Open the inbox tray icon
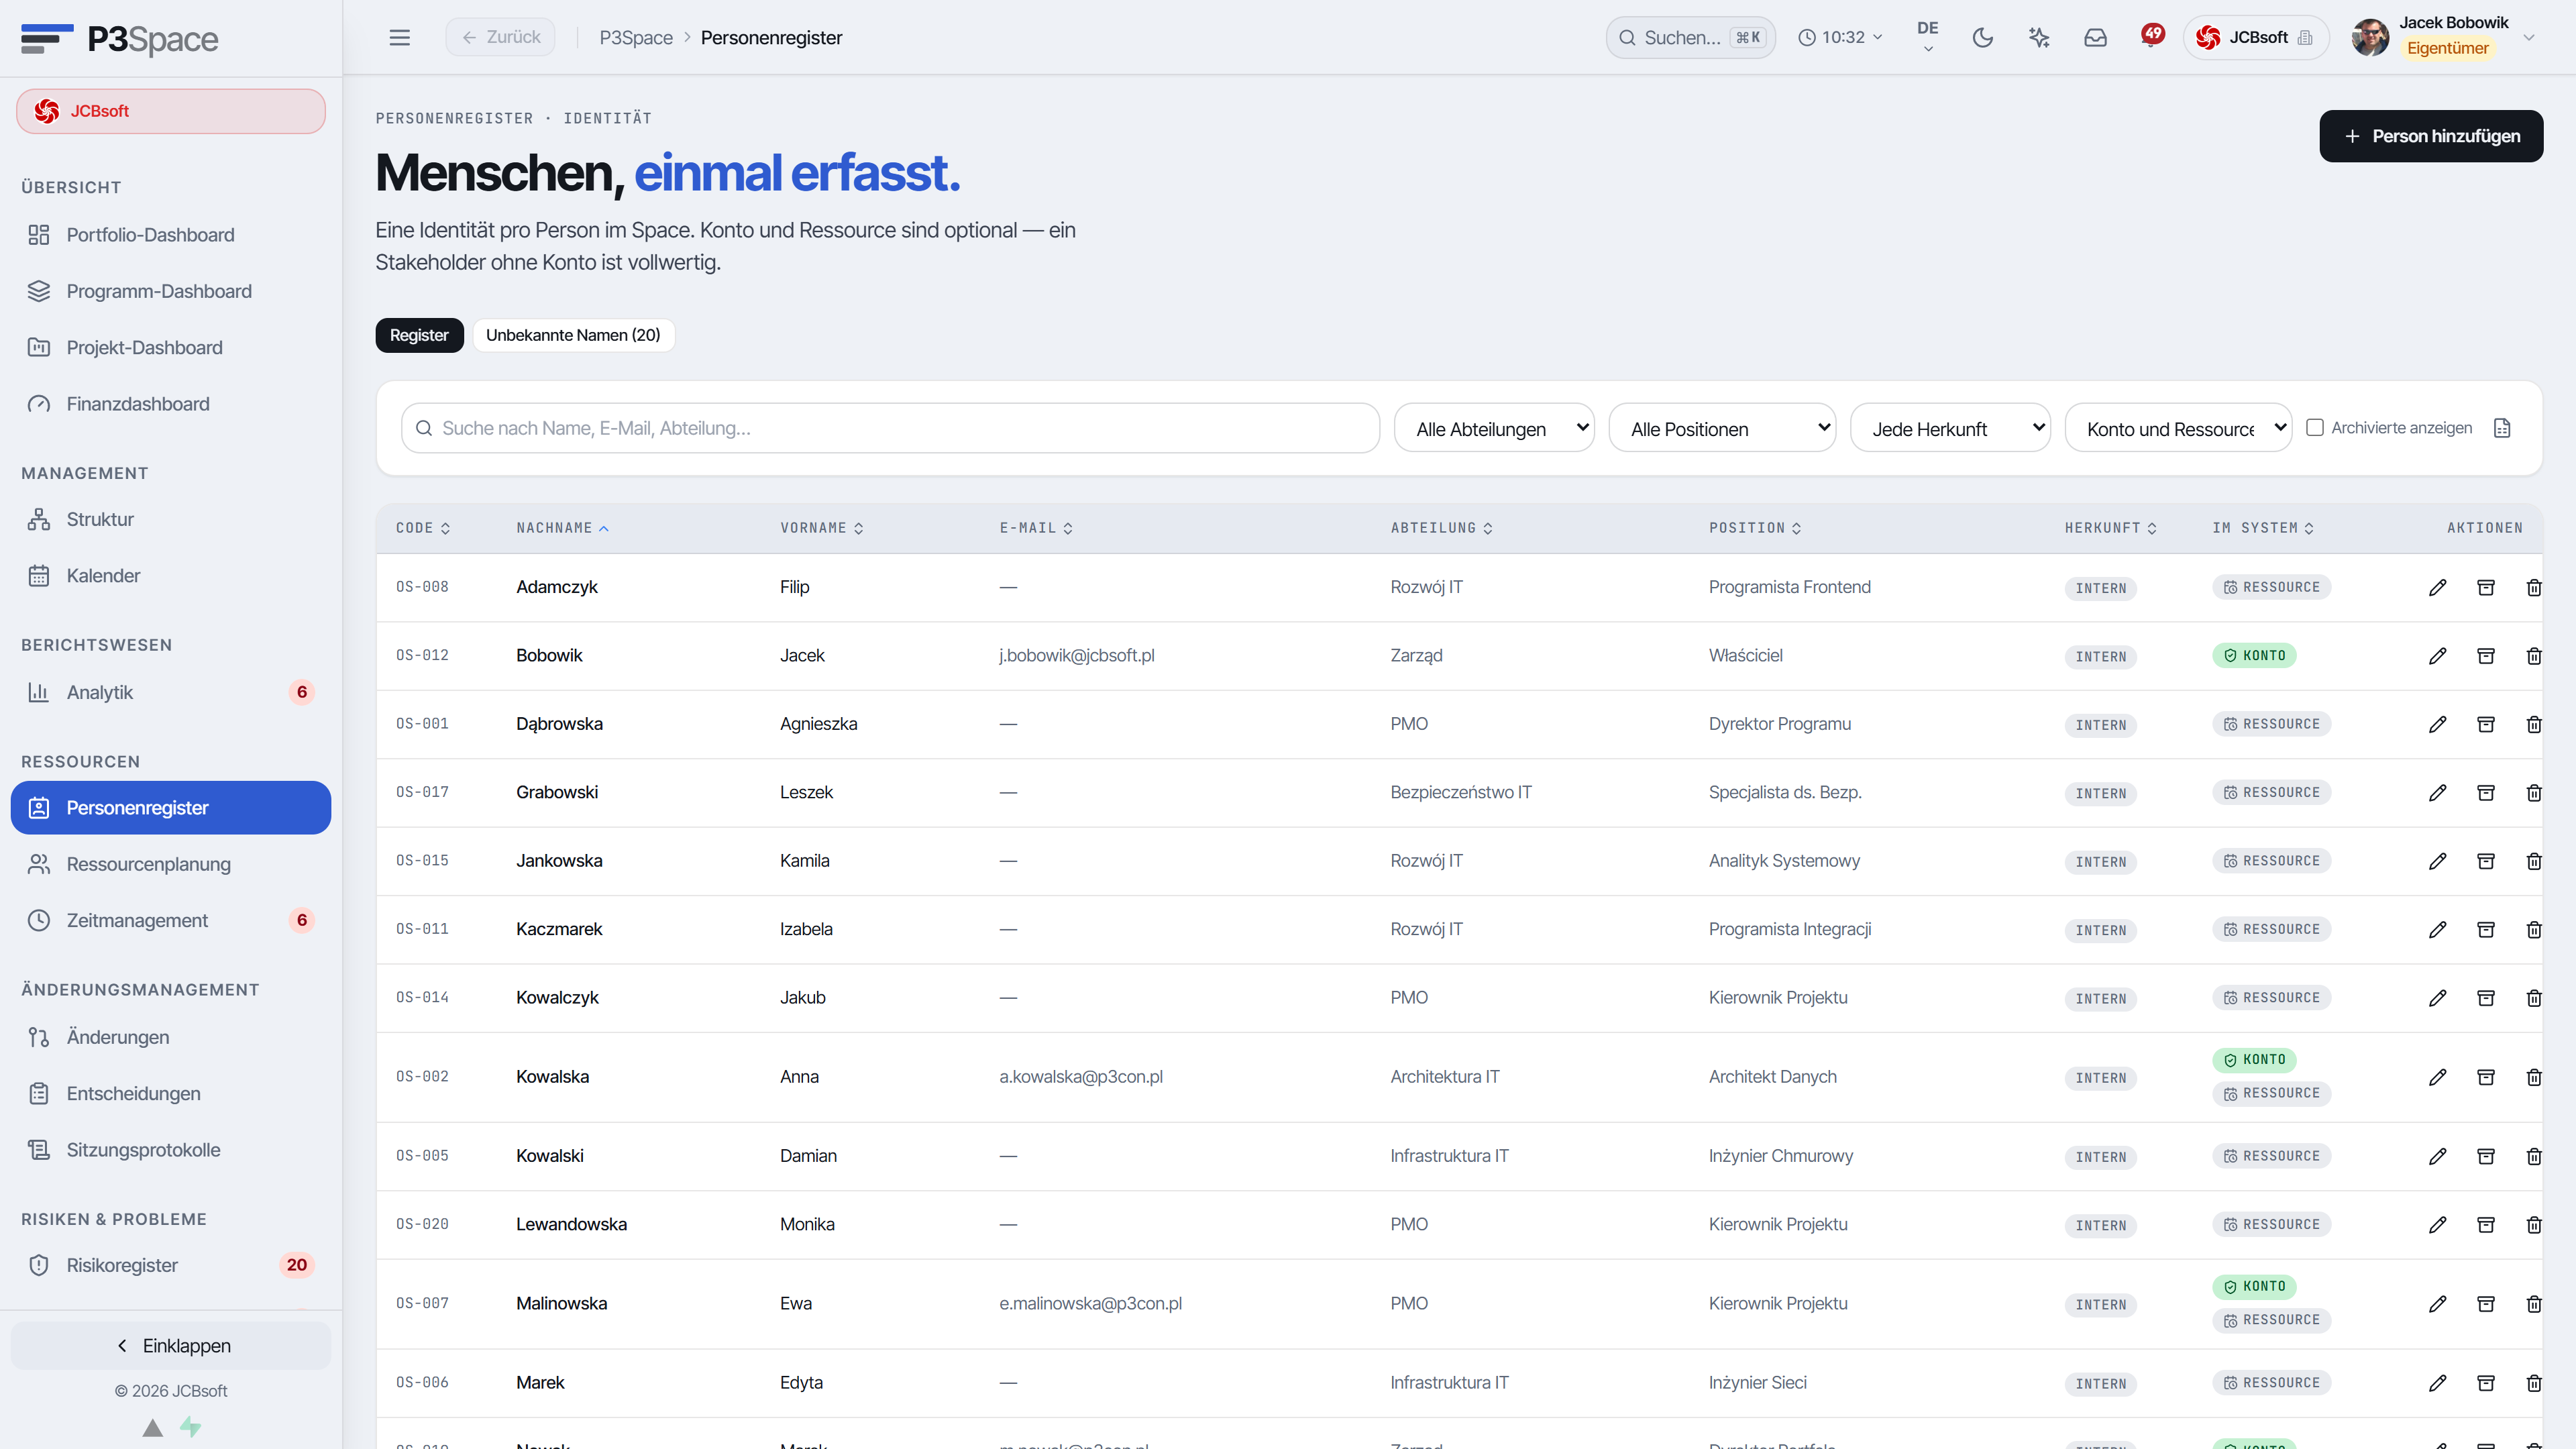This screenshot has width=2576, height=1449. tap(2095, 37)
